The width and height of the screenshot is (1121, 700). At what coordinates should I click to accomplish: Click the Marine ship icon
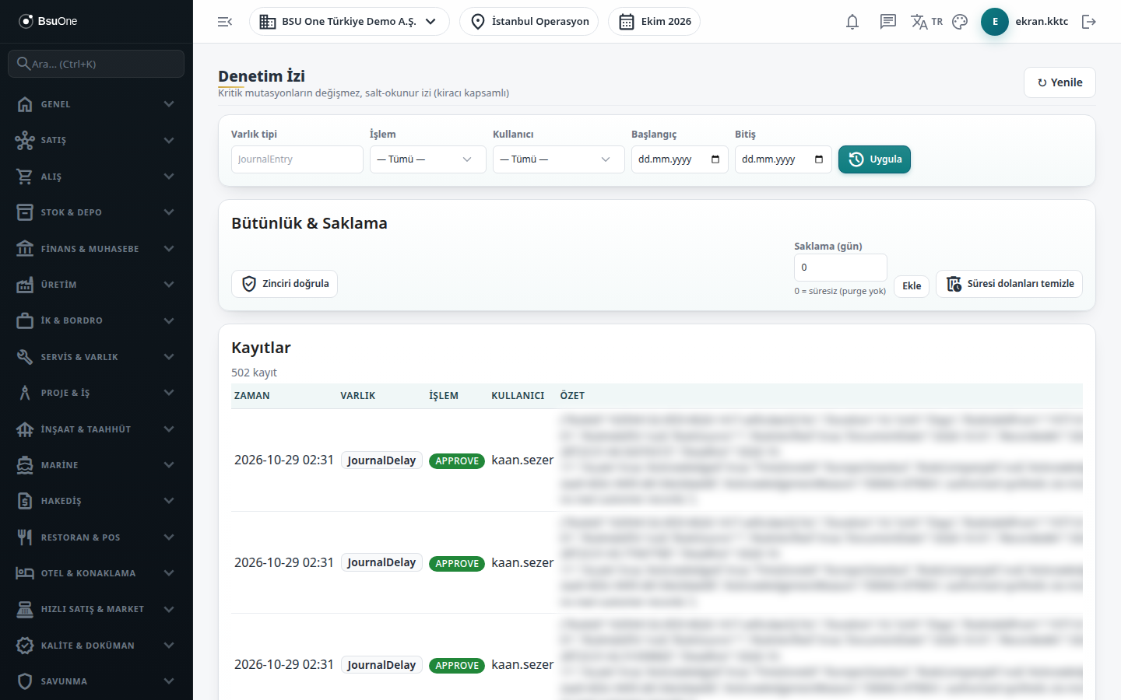(x=25, y=465)
